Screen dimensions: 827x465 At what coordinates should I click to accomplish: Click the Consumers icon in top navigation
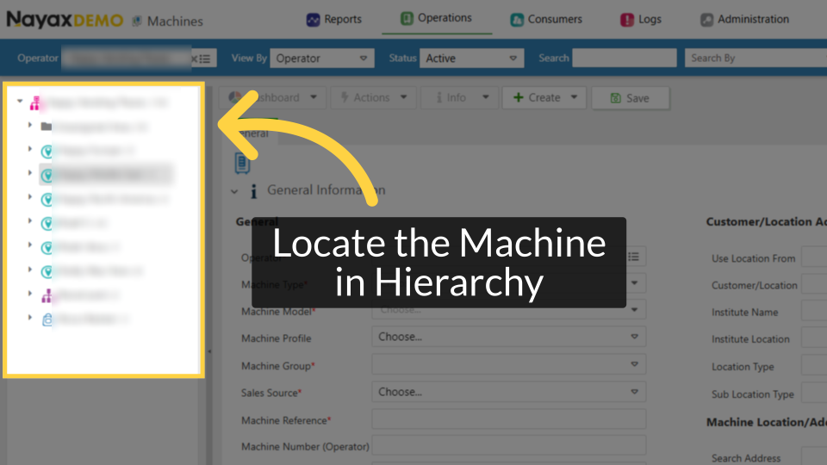point(517,20)
